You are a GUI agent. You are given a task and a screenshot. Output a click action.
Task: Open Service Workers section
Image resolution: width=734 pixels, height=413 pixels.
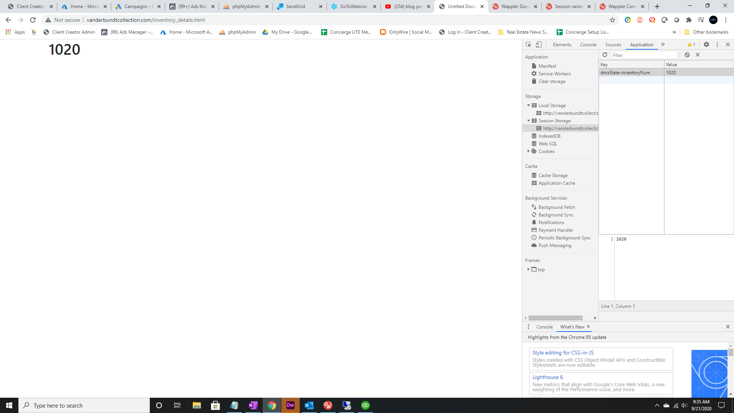pos(554,74)
